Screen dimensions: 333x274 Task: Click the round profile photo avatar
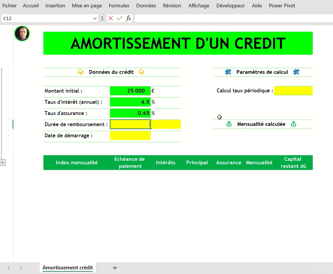22,34
